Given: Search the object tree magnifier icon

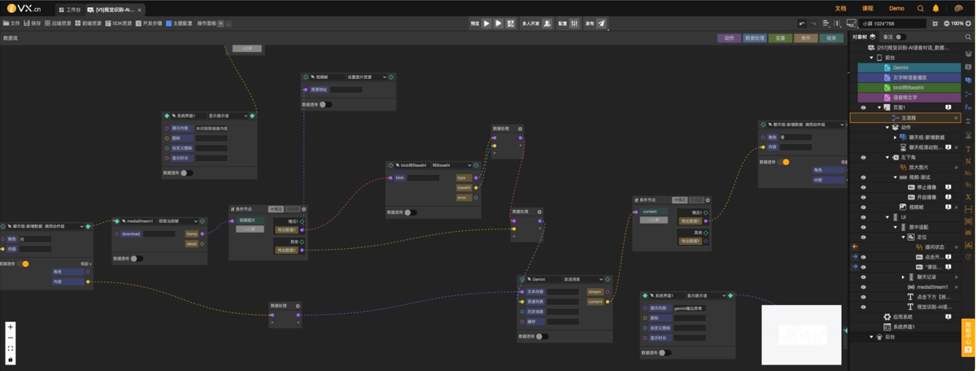Looking at the screenshot, I should (968, 37).
